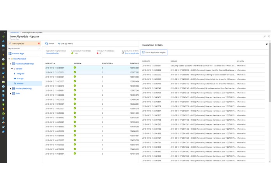The height and width of the screenshot is (193, 271).
Task: Open All services list icon in the sidebar
Action: click(x=3, y=50)
